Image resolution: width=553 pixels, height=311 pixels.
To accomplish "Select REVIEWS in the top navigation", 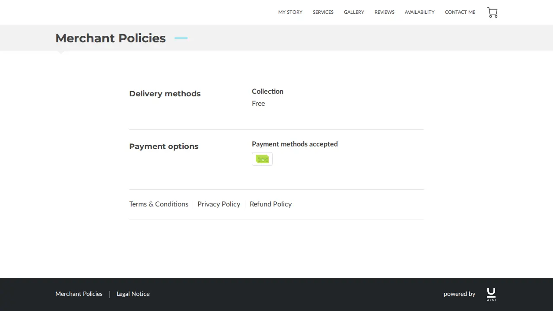I will pyautogui.click(x=385, y=12).
